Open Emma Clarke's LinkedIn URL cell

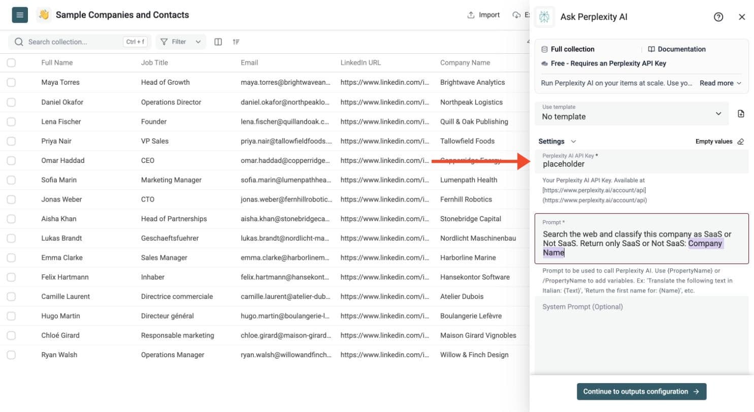(386, 258)
